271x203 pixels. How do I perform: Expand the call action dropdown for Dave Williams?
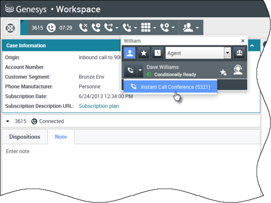[140, 70]
